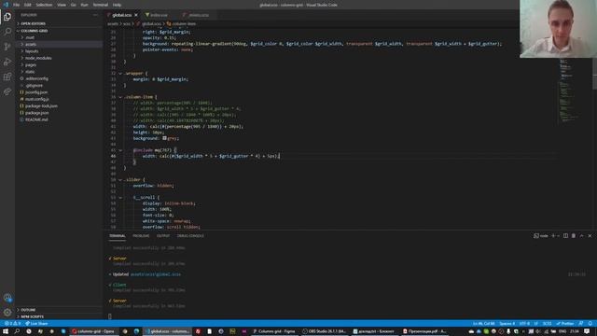
Task: Expand the node_modules folder
Action: tap(59, 58)
